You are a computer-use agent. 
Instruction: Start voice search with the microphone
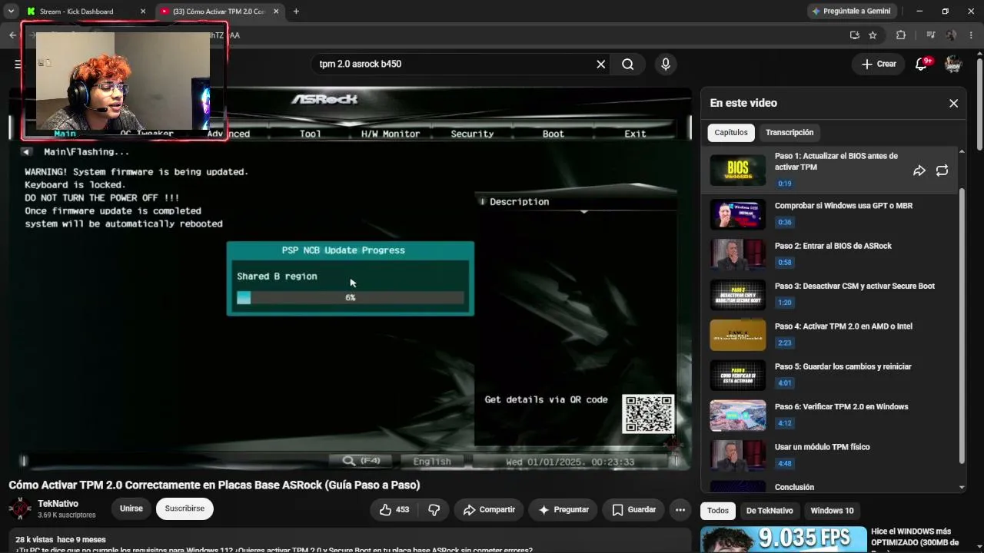[x=666, y=64]
